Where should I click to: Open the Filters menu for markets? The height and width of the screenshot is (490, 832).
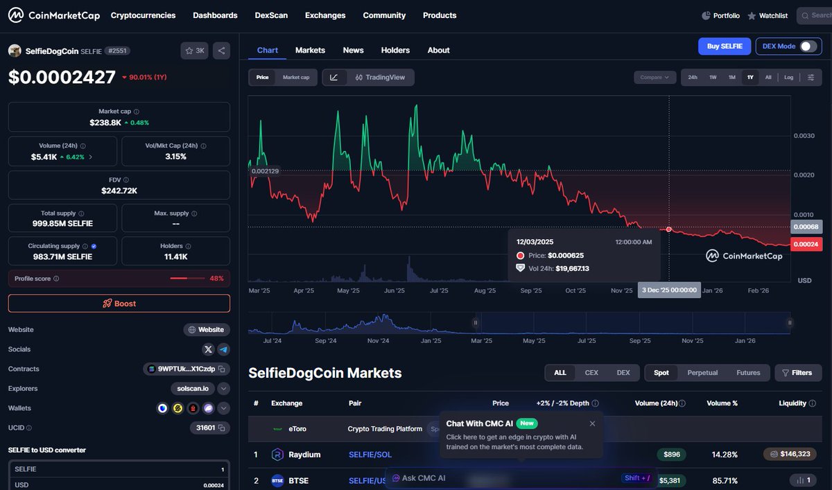(798, 373)
